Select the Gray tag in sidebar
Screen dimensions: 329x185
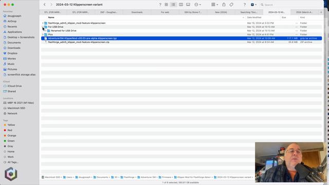(10, 146)
